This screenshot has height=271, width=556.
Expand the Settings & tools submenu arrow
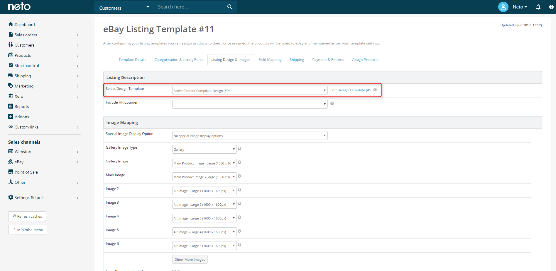click(78, 198)
